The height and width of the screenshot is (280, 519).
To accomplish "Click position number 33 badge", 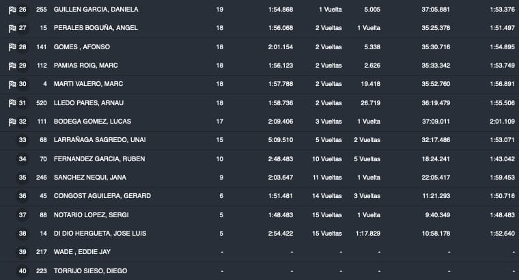I will [x=23, y=140].
